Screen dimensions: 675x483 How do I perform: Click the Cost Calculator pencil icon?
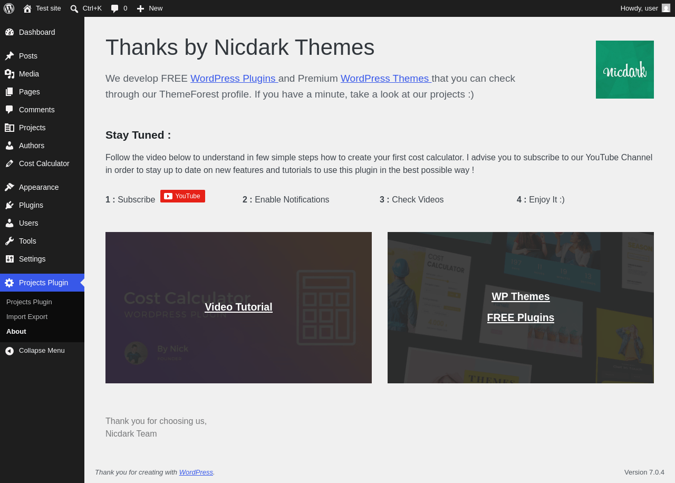tap(9, 163)
